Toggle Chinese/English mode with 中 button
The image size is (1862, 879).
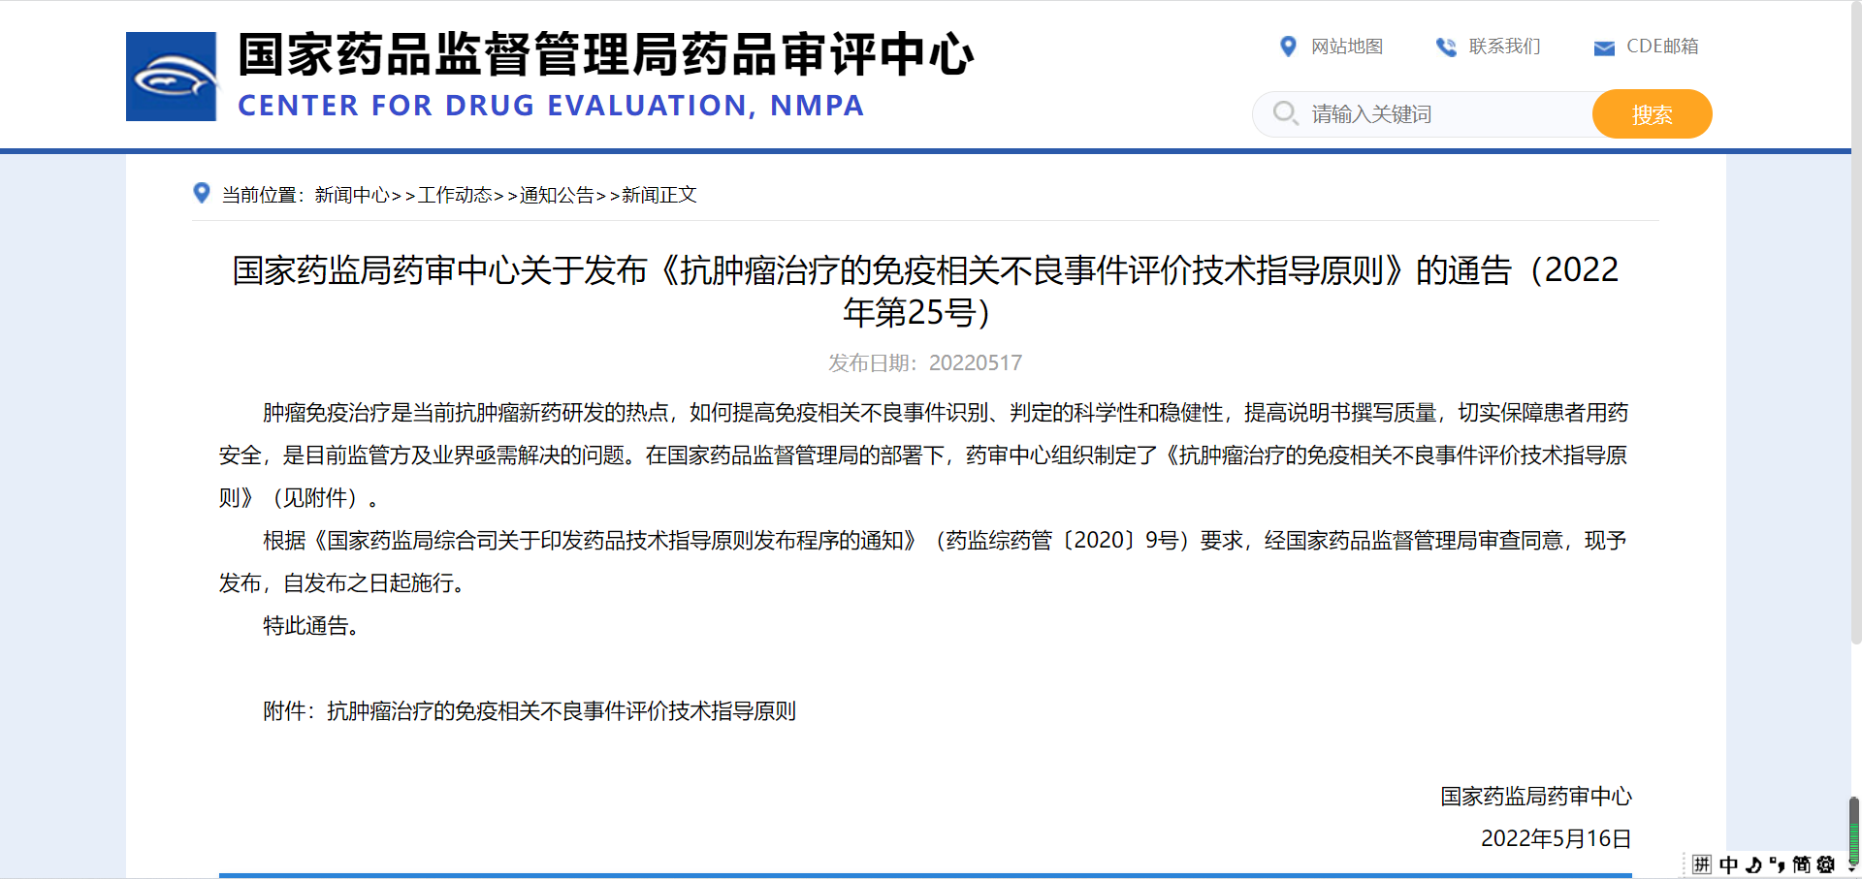tap(1728, 864)
